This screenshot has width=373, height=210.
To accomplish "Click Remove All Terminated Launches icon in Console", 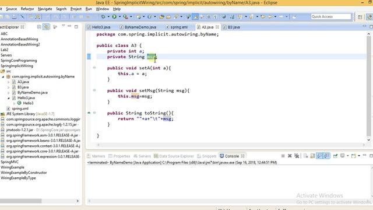I will click(297, 156).
